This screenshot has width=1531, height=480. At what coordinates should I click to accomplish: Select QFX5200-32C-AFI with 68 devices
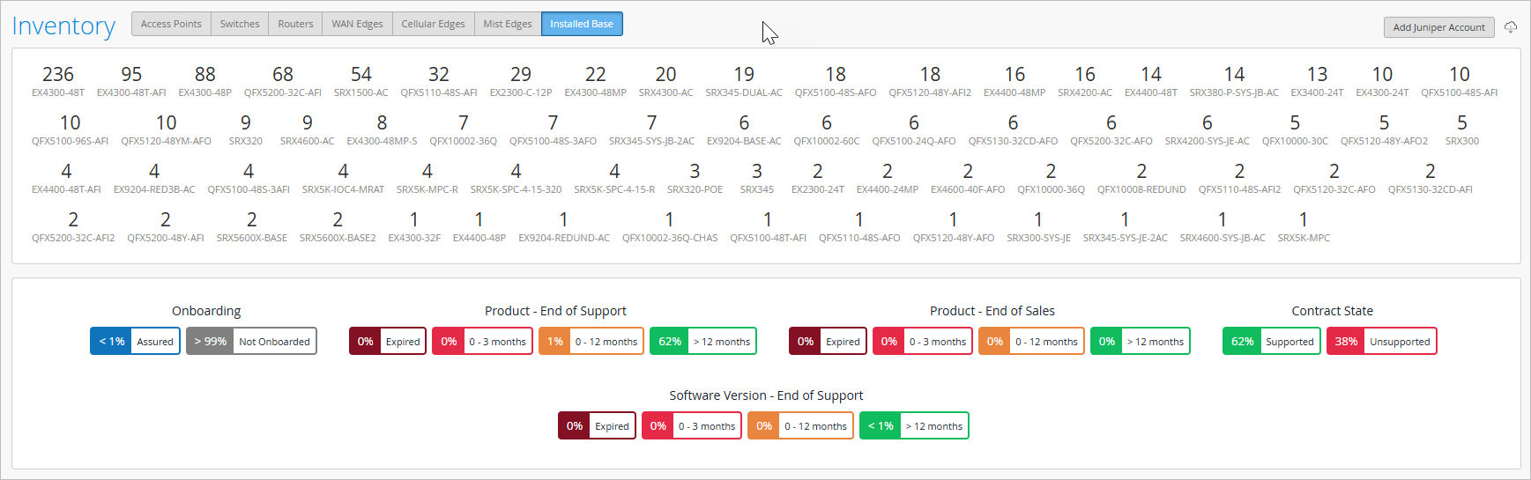tap(283, 80)
